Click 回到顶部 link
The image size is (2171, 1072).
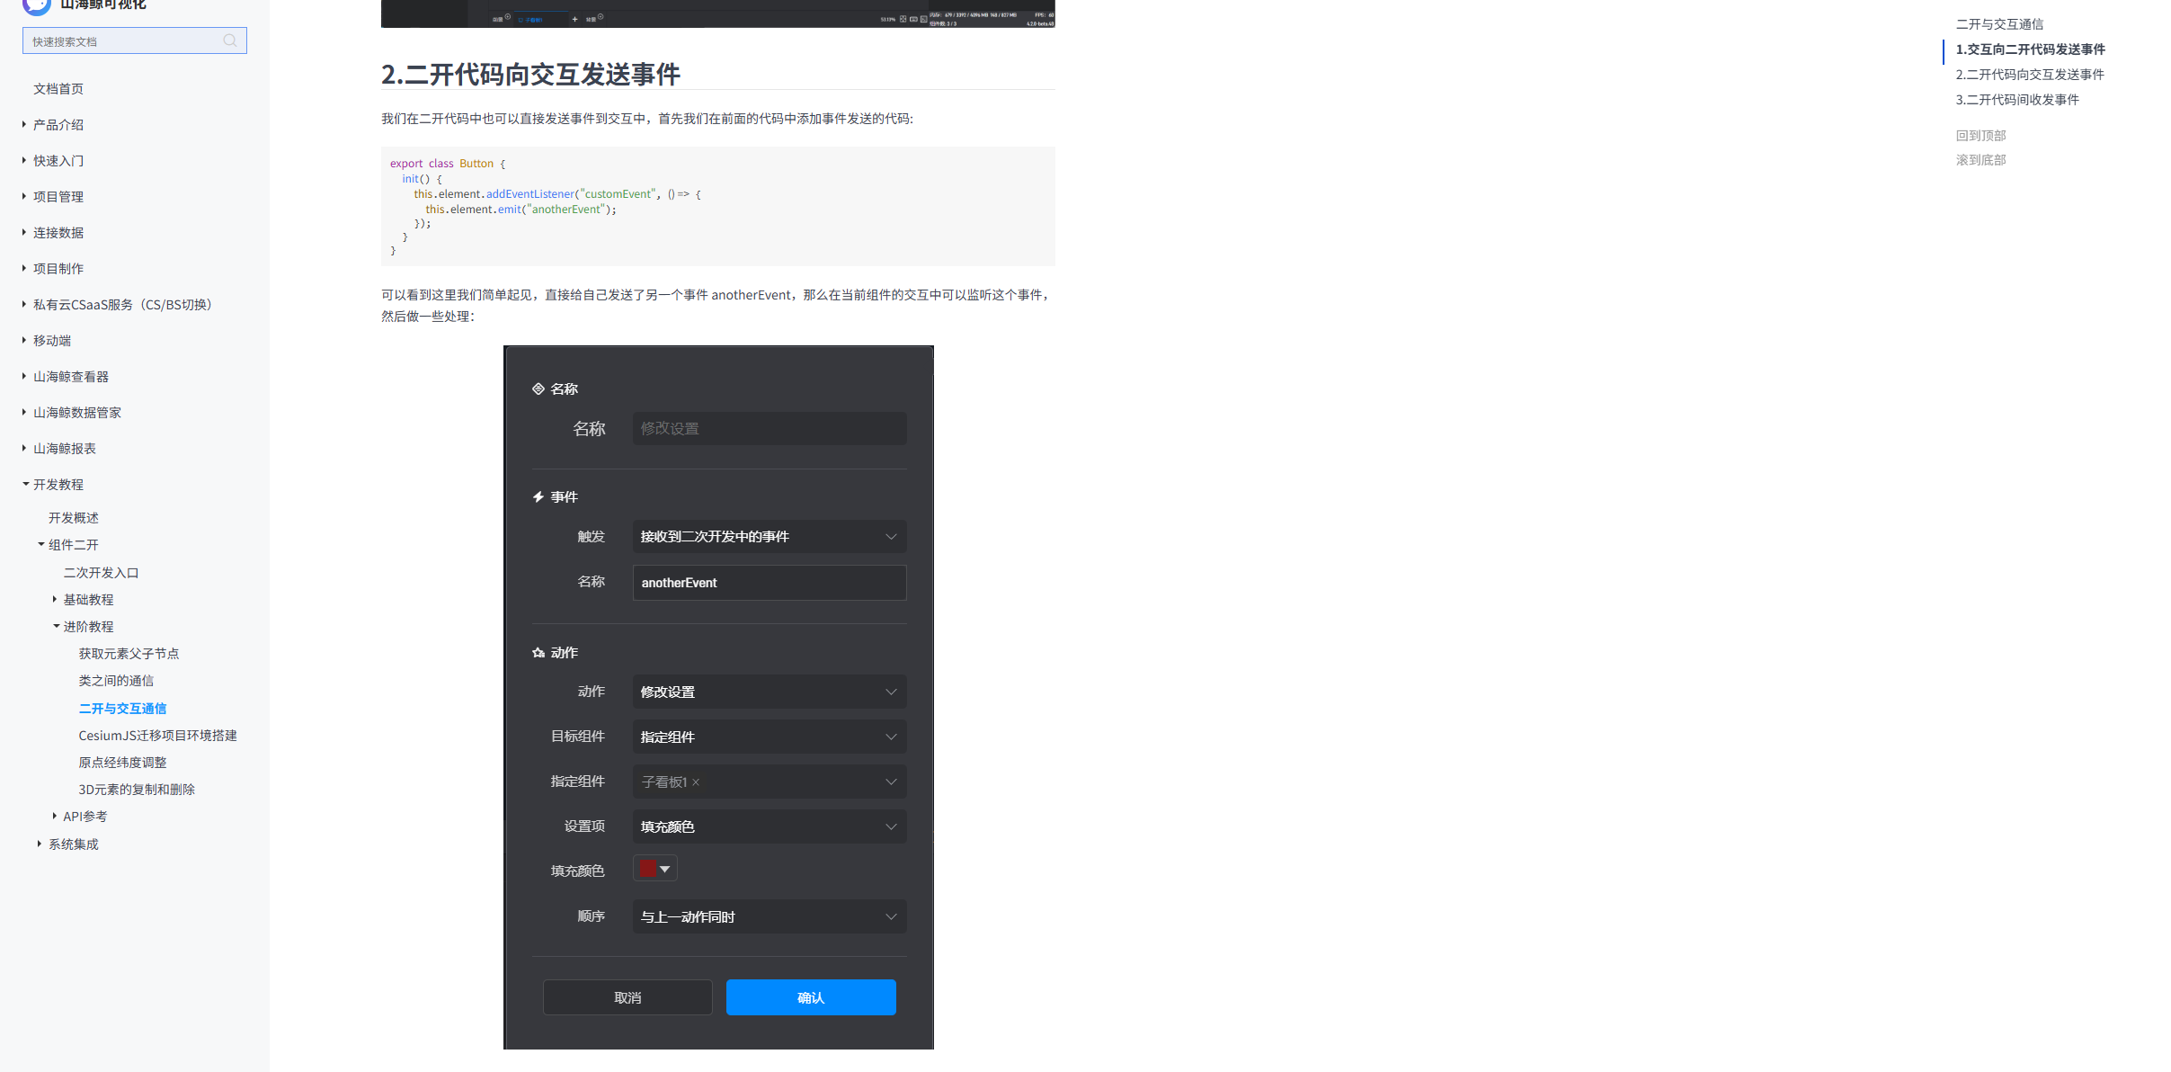1980,136
